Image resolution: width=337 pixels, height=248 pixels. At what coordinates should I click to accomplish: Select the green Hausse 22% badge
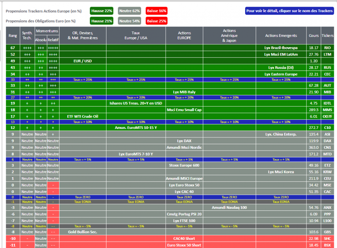click(101, 11)
